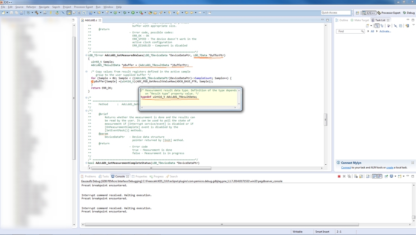The height and width of the screenshot is (235, 416).
Task: Click Hide Completed Tasks icon in Task List
Action: tap(395, 26)
